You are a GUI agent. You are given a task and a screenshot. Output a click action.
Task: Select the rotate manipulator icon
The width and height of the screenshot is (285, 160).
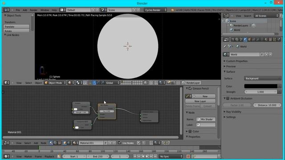click(x=98, y=83)
